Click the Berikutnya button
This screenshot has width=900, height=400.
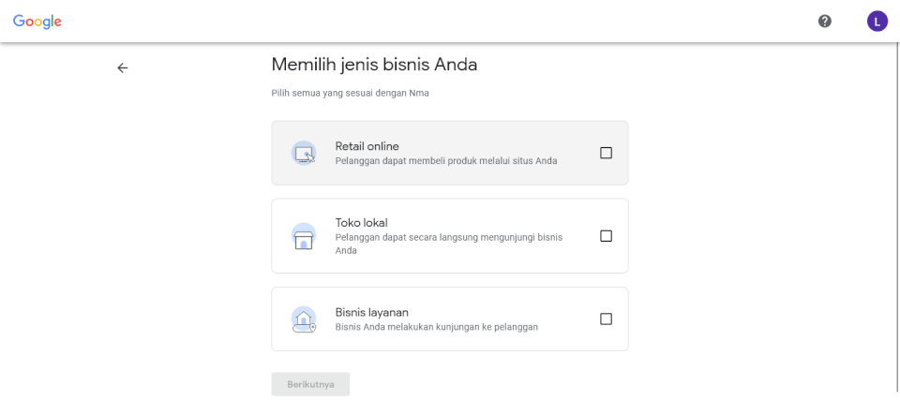point(310,384)
